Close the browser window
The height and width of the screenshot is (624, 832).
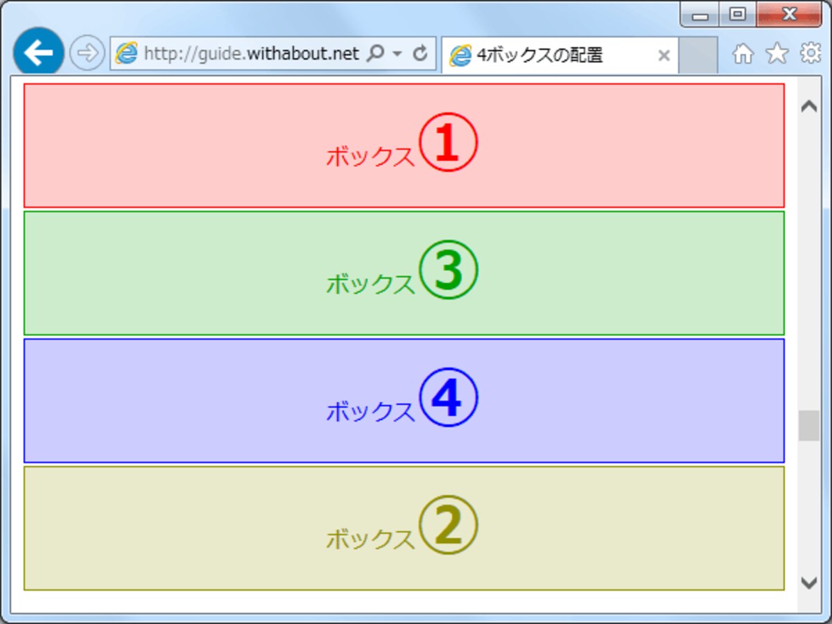[788, 15]
